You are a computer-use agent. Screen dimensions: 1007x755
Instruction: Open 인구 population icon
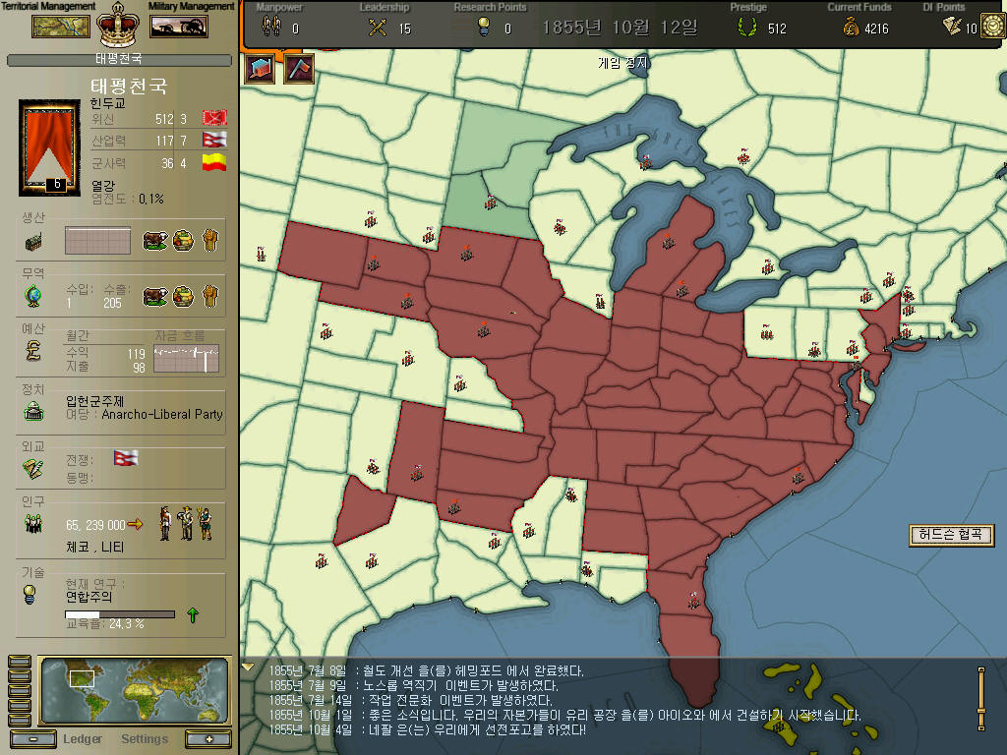[x=33, y=524]
